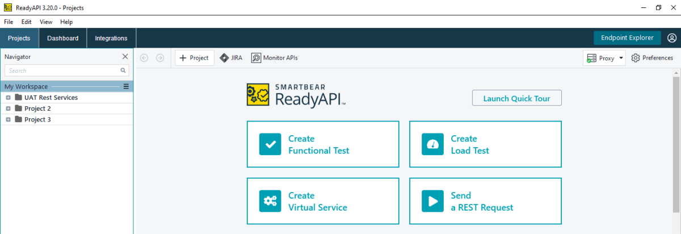681x234 pixels.
Task: Open the JIRA integration toolbar item
Action: click(231, 58)
